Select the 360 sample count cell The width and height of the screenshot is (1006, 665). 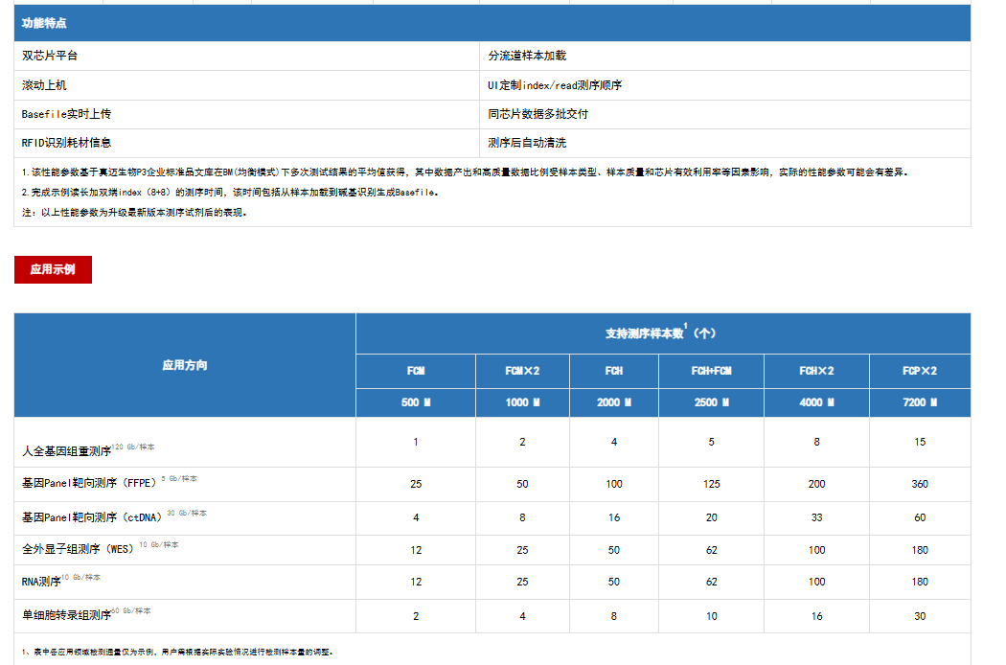[x=919, y=484]
